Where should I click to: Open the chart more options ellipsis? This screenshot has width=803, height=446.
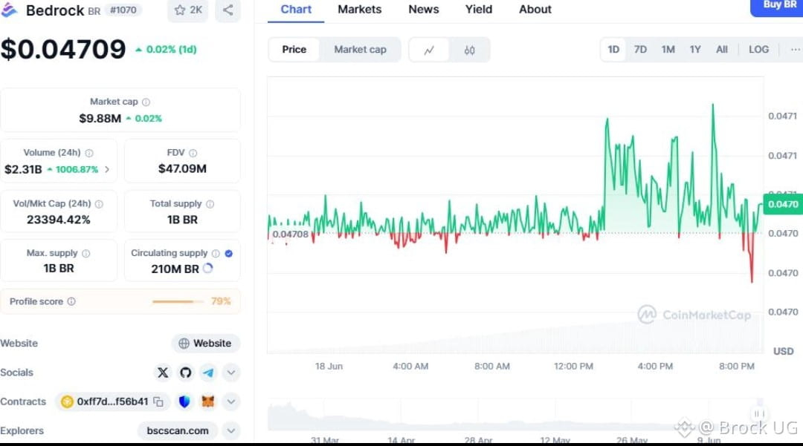[795, 50]
